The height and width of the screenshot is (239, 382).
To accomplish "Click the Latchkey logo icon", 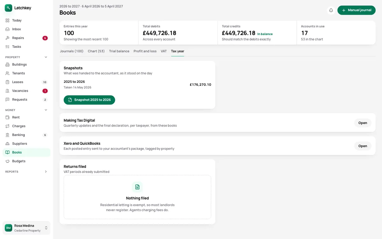I will tap(9, 8).
